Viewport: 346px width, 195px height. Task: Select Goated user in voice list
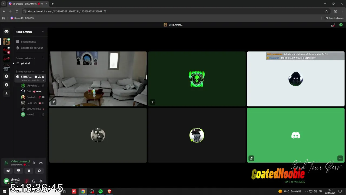tap(33, 97)
